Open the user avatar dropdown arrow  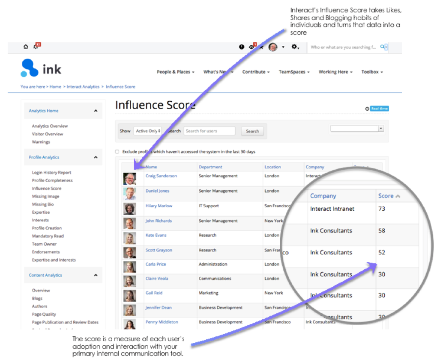pos(283,47)
